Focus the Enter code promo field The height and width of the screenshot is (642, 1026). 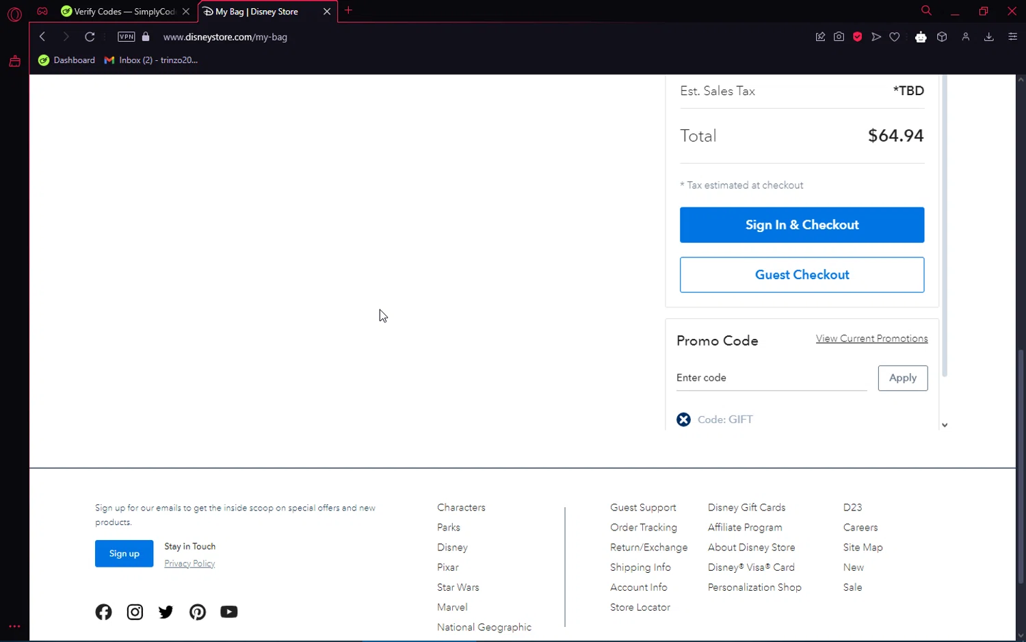(772, 378)
